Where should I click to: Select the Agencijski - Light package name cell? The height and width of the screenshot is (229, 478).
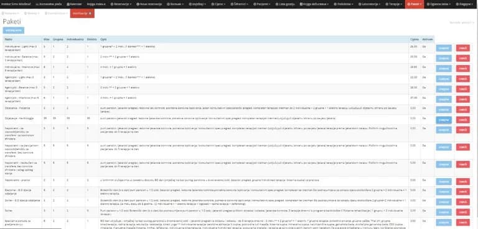(x=22, y=79)
